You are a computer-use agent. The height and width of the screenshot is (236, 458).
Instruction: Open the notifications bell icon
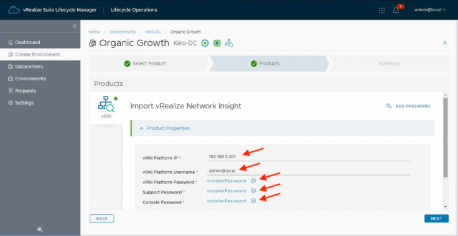[396, 10]
